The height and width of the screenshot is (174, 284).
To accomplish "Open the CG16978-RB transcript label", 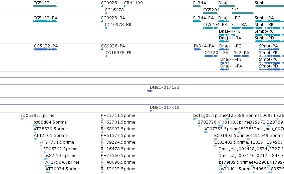I will click(118, 25).
